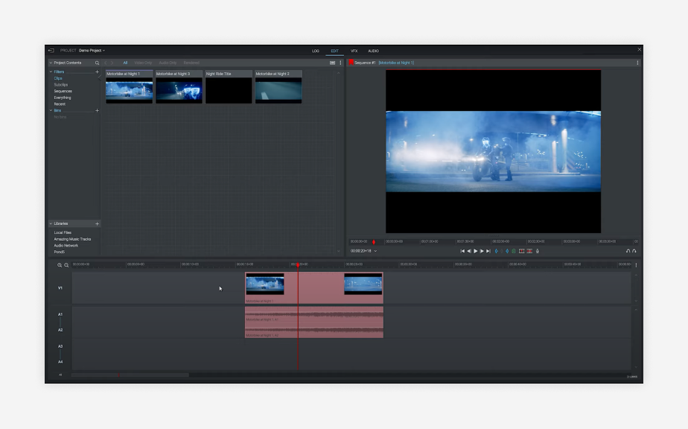
Task: Play the sequence
Action: (x=475, y=251)
